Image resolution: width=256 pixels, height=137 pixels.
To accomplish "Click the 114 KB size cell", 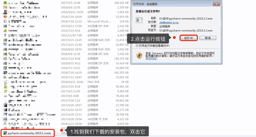I will tap(124, 22).
